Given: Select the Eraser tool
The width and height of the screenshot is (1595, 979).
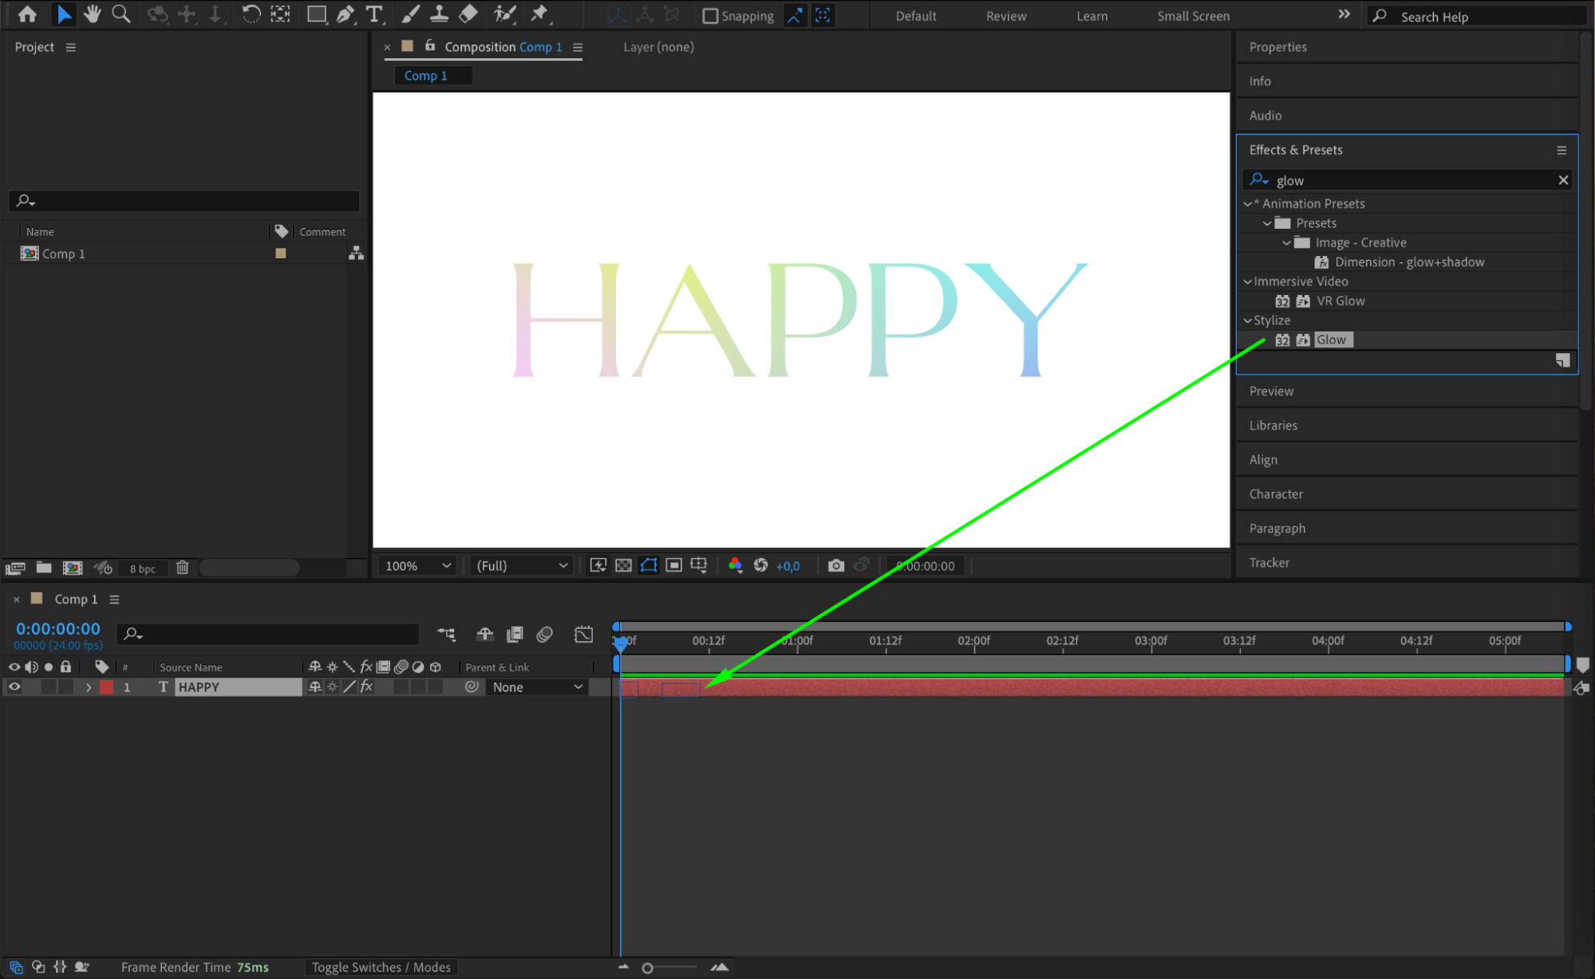Looking at the screenshot, I should pyautogui.click(x=469, y=14).
